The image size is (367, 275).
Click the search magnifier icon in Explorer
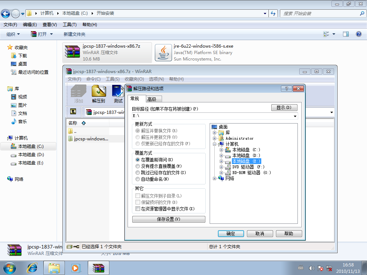click(x=362, y=13)
